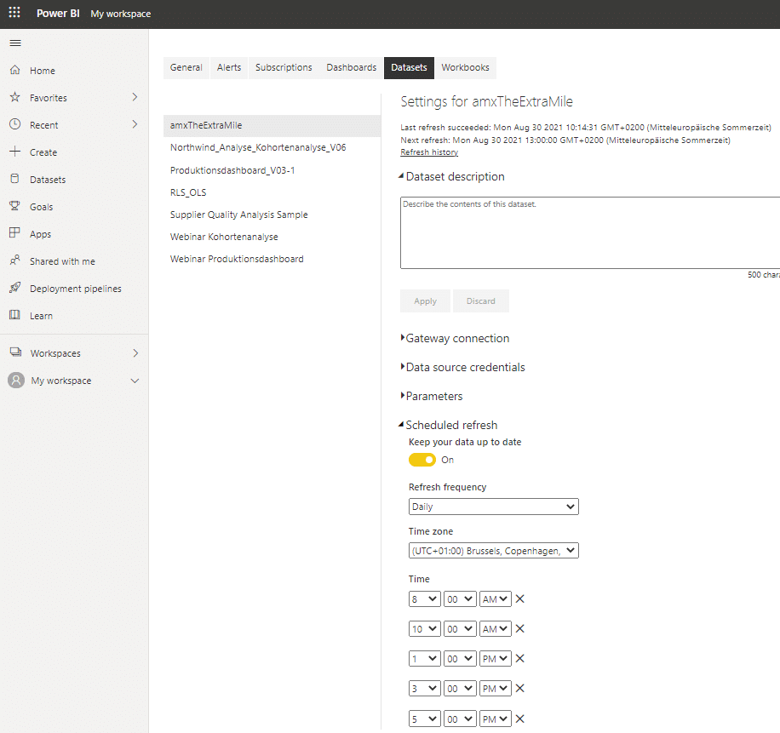Collapse My workspace chevron
The image size is (780, 733).
(x=135, y=381)
